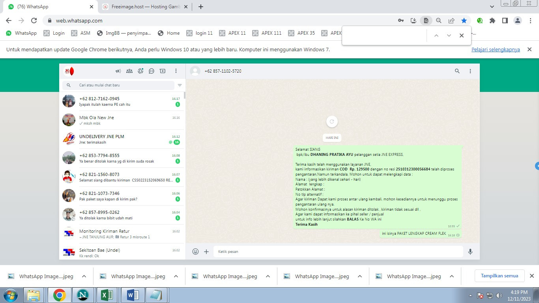
Task: Open chat +62 857-8995-0262
Action: point(122,215)
